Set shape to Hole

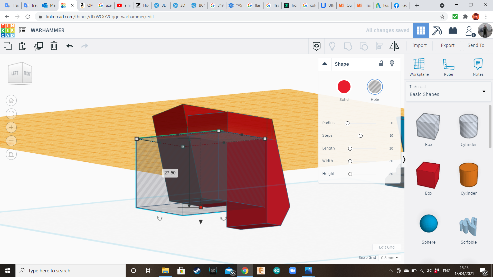point(375,87)
